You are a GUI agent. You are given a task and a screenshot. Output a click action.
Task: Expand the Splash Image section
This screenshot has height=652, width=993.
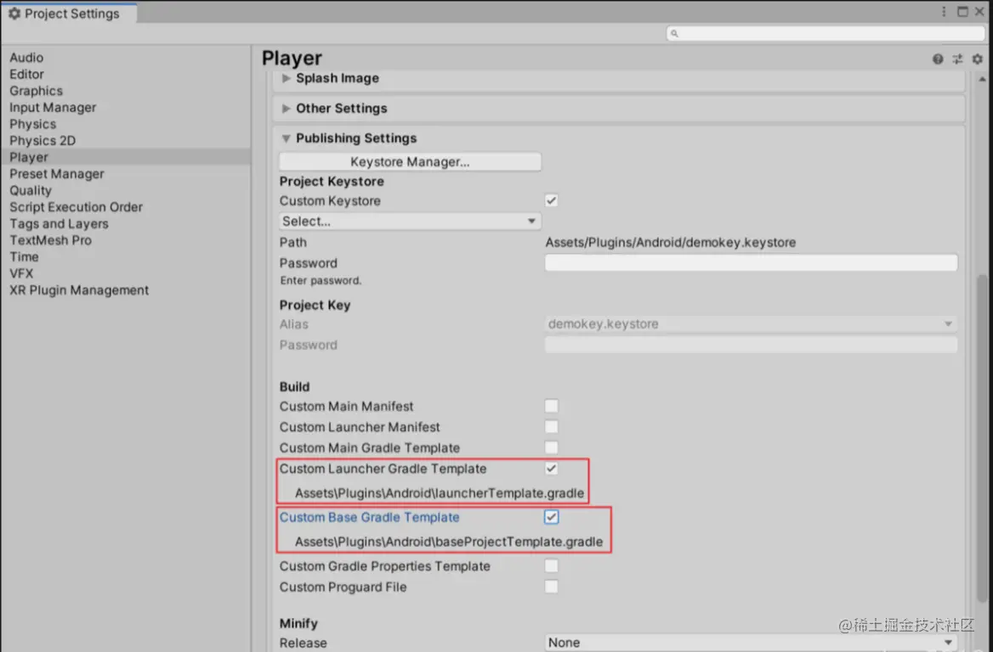286,78
